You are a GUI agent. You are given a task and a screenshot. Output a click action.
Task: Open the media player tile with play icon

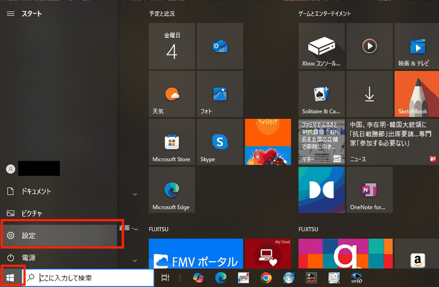(x=369, y=46)
